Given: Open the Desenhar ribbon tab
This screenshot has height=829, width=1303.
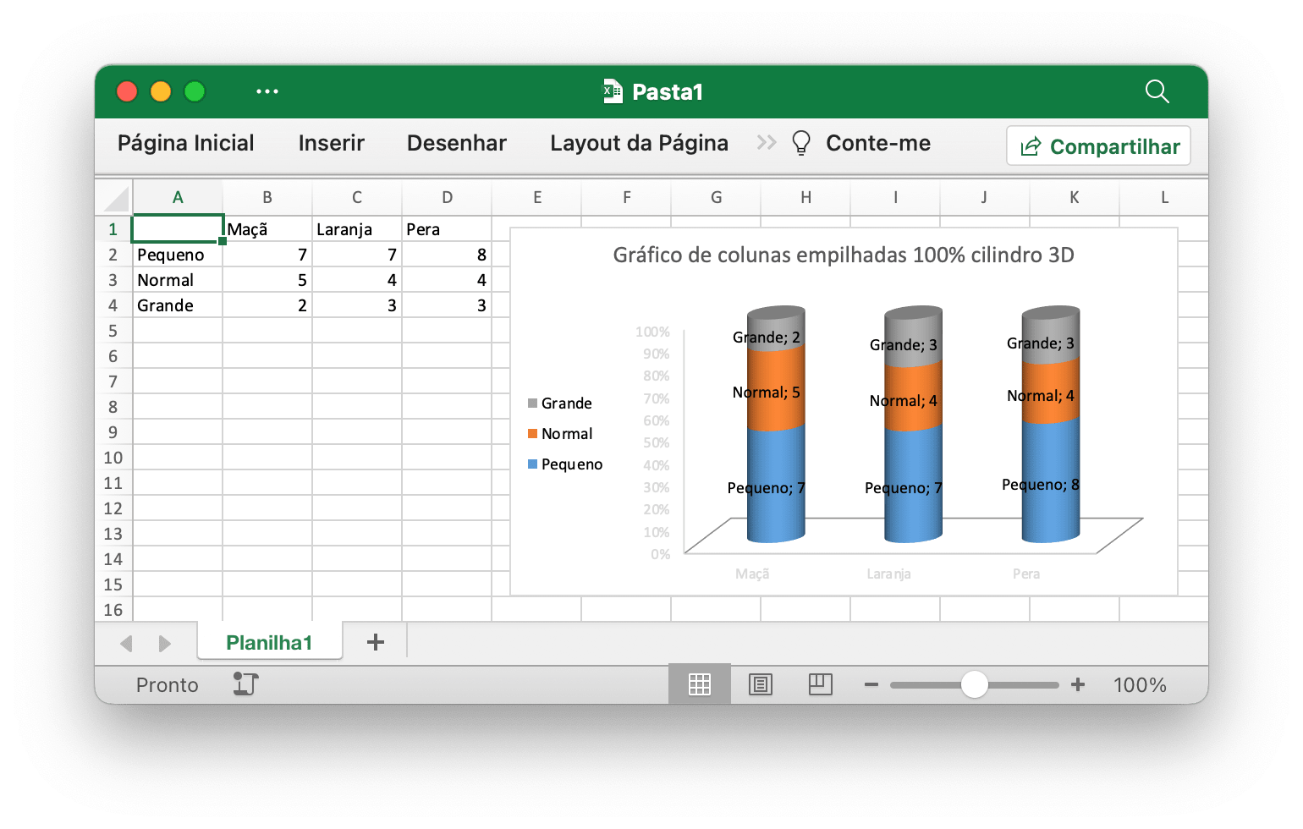Looking at the screenshot, I should pyautogui.click(x=456, y=143).
